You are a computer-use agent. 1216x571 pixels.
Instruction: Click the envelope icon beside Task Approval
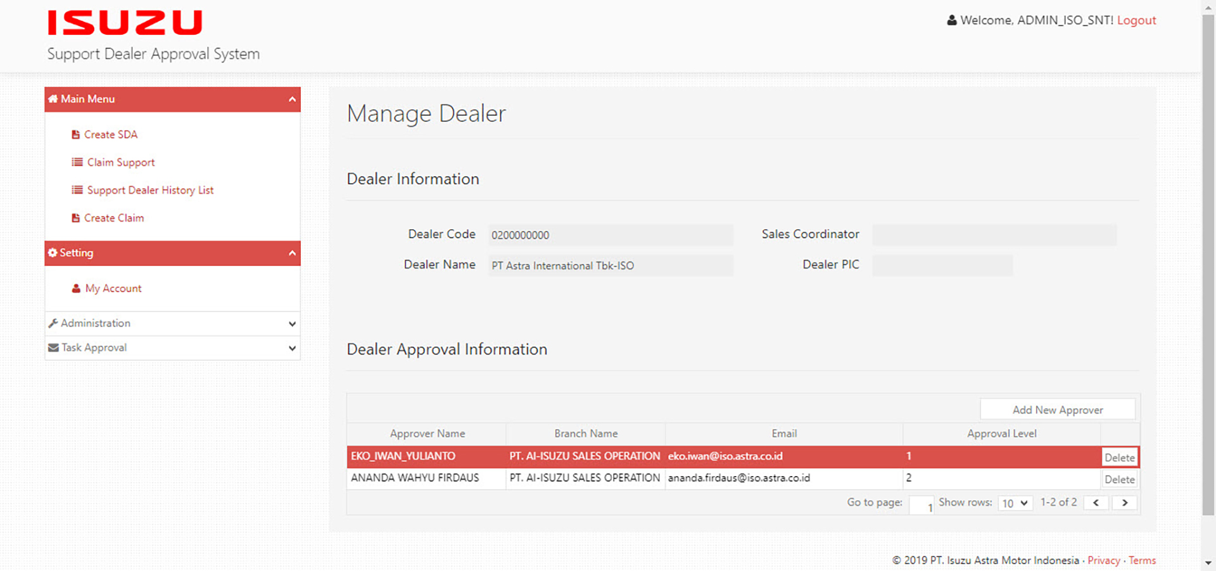(x=53, y=348)
